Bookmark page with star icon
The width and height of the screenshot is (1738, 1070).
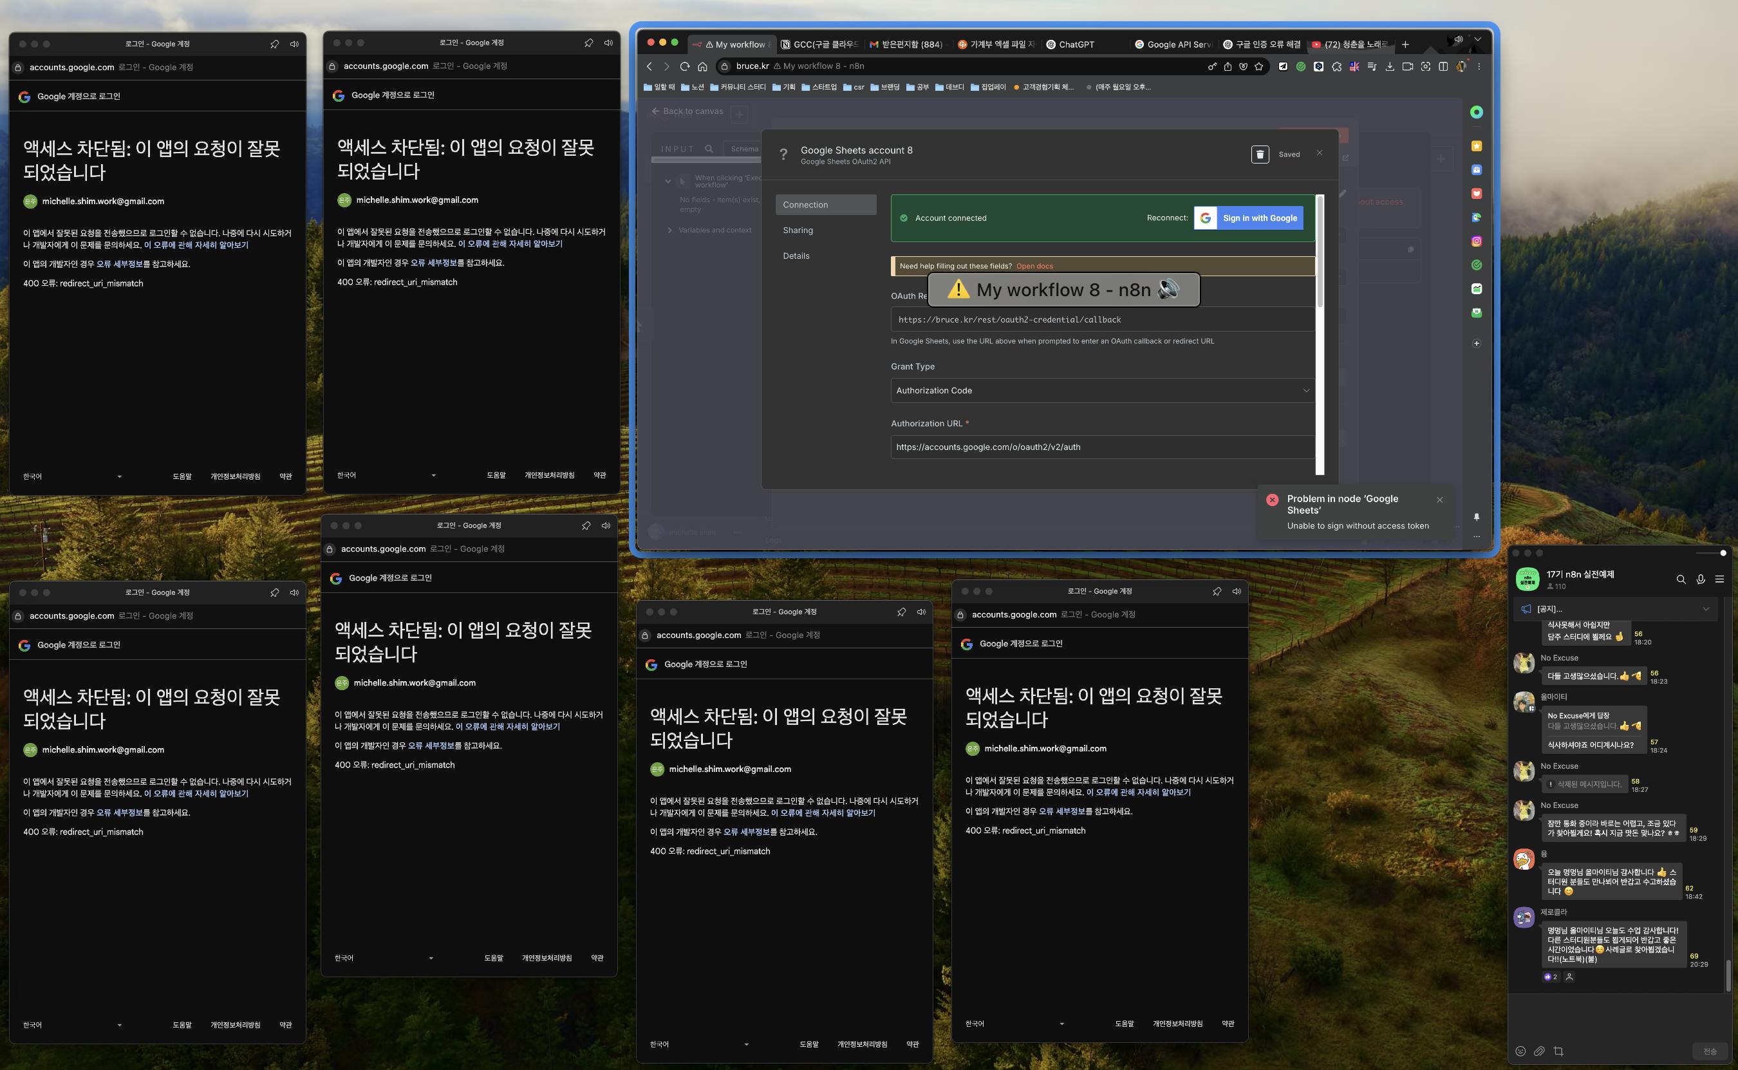[x=1259, y=66]
